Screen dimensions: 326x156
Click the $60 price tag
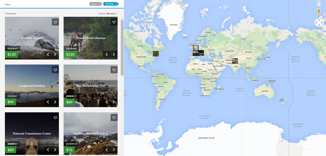click(69, 102)
